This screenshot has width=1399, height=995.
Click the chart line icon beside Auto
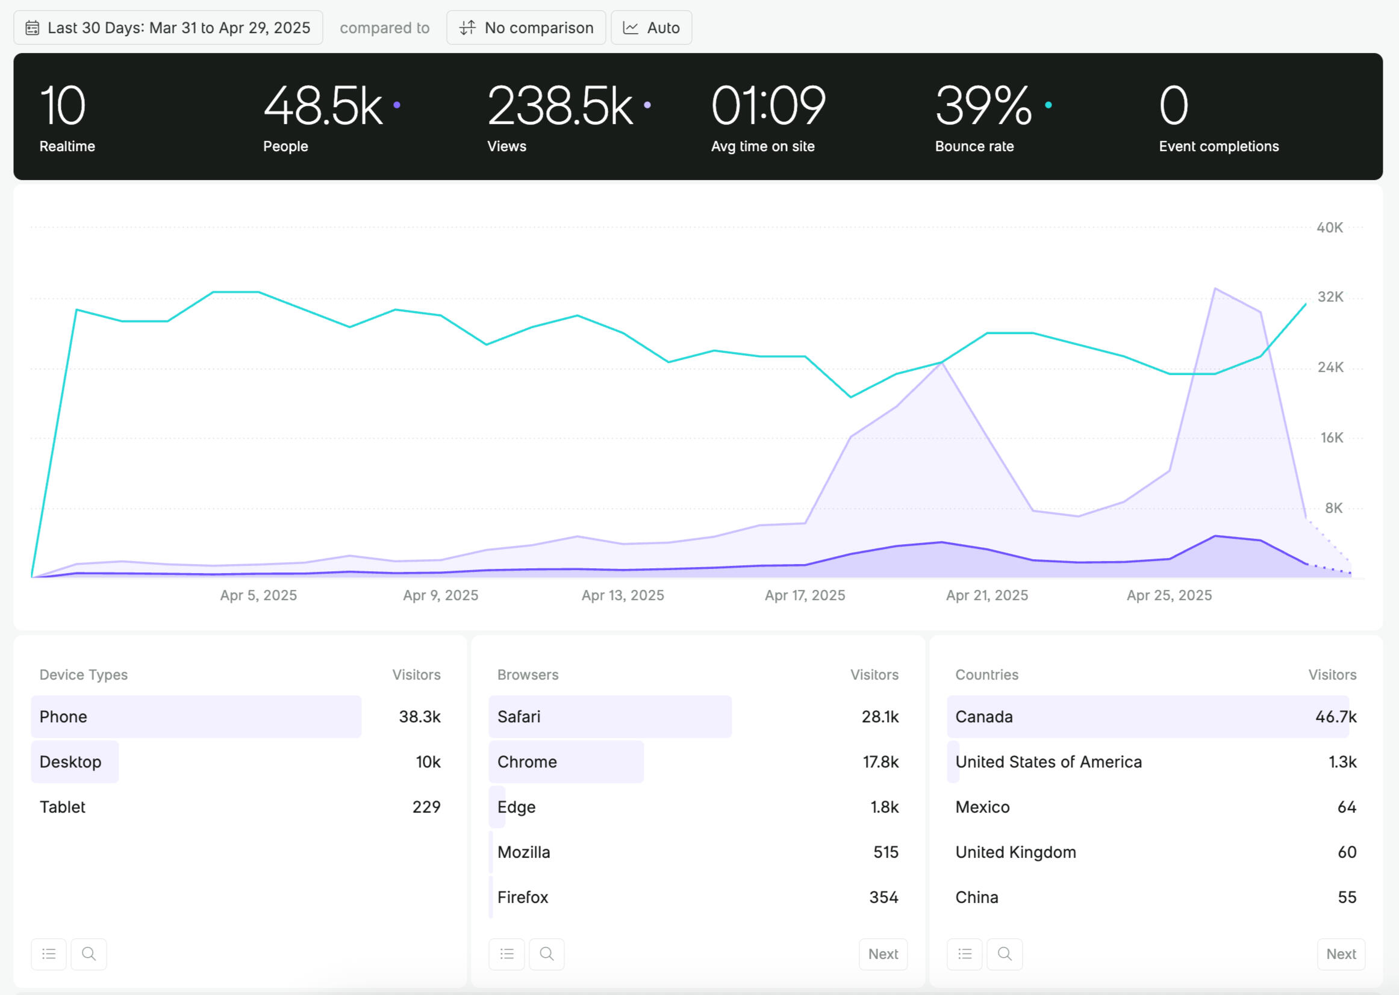coord(631,28)
